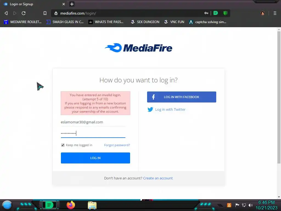Open green chat app in taskbar
This screenshot has width=281, height=211.
coord(49,205)
